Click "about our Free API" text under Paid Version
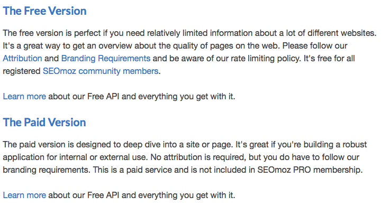 pos(84,195)
